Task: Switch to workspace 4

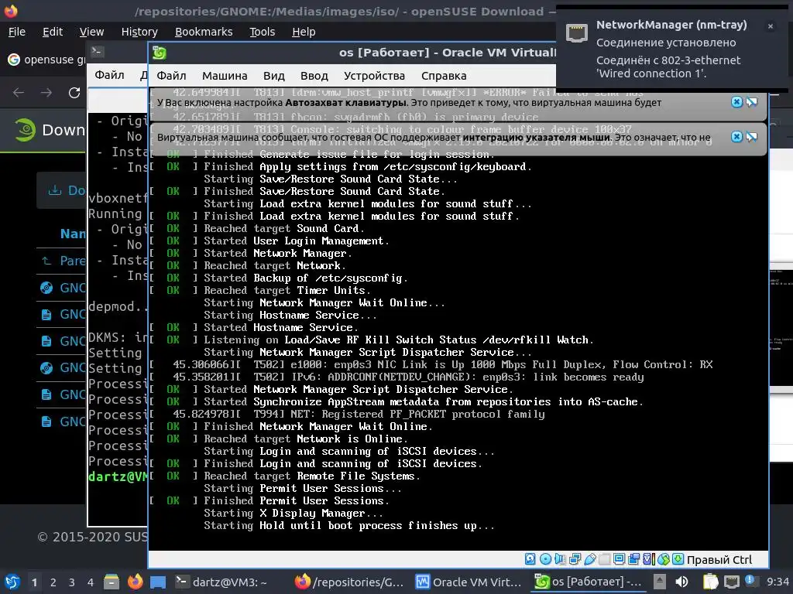Action: (x=91, y=582)
